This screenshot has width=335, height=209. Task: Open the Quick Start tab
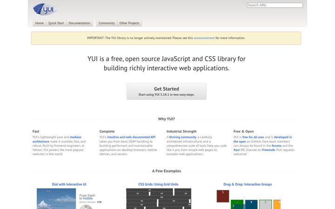[56, 23]
